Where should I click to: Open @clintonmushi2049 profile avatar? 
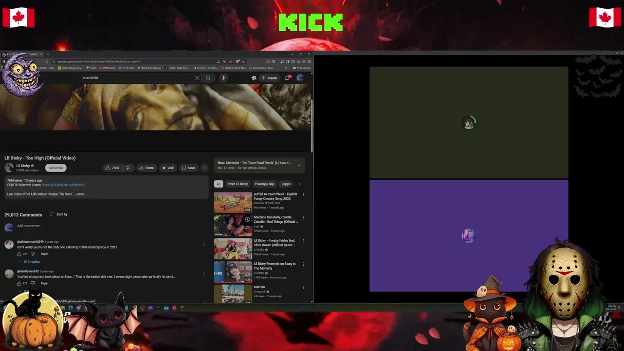(x=9, y=244)
